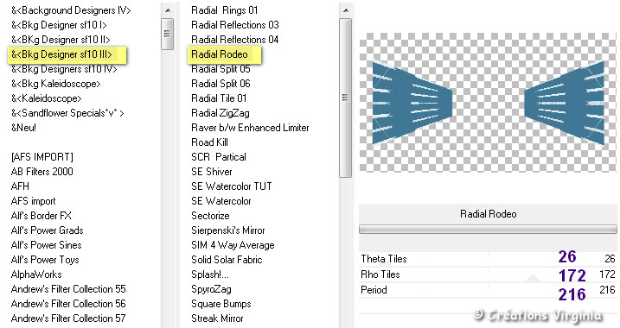Open the &<Bkg Kaleidoscope> category
The image size is (620, 328).
tap(55, 84)
